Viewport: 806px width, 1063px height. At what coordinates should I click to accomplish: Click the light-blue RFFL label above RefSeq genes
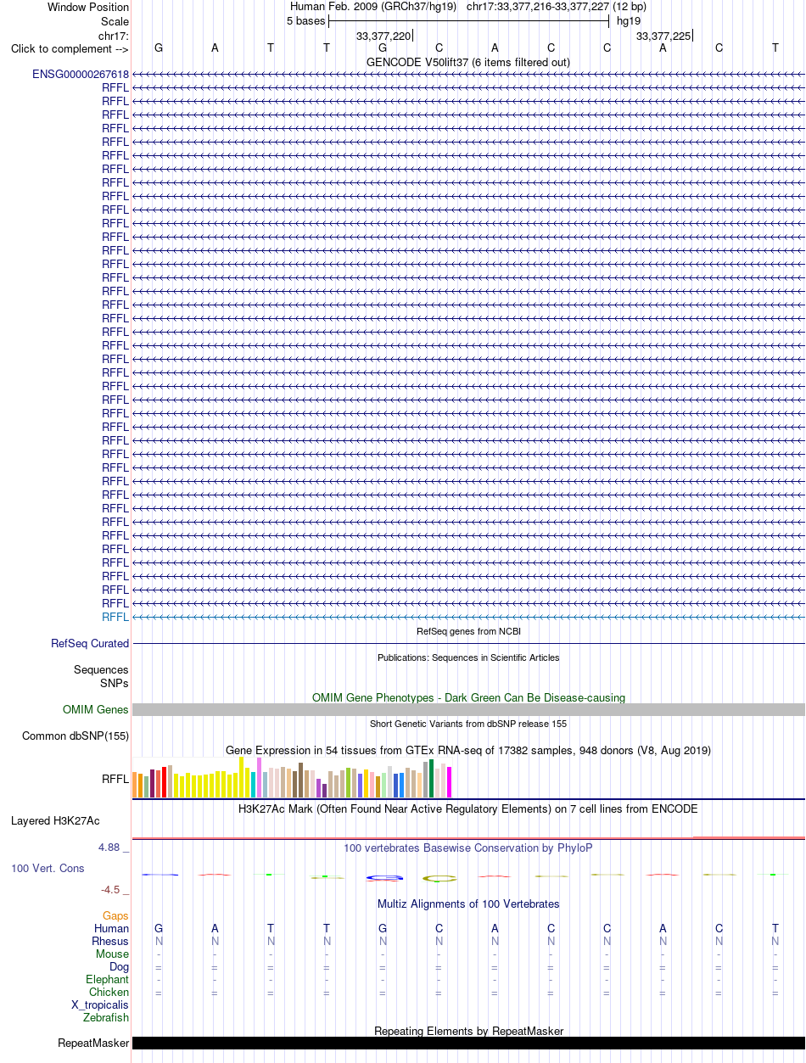coord(115,617)
